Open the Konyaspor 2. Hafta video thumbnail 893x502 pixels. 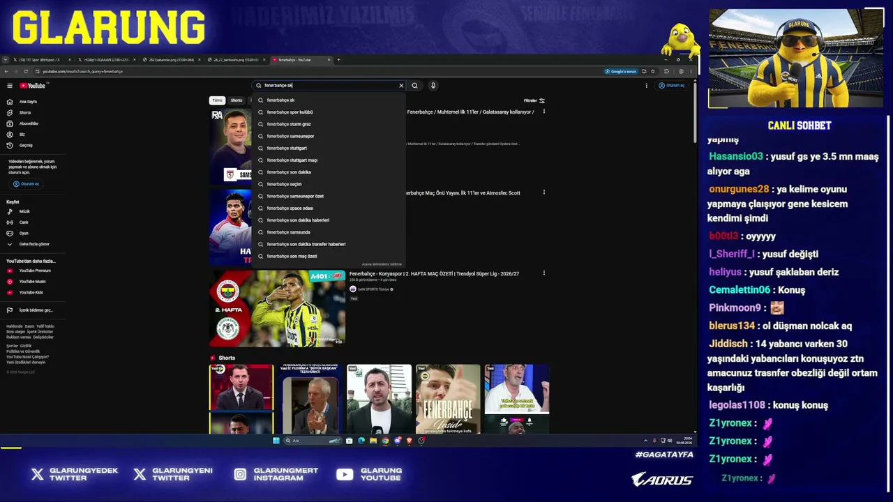click(278, 308)
